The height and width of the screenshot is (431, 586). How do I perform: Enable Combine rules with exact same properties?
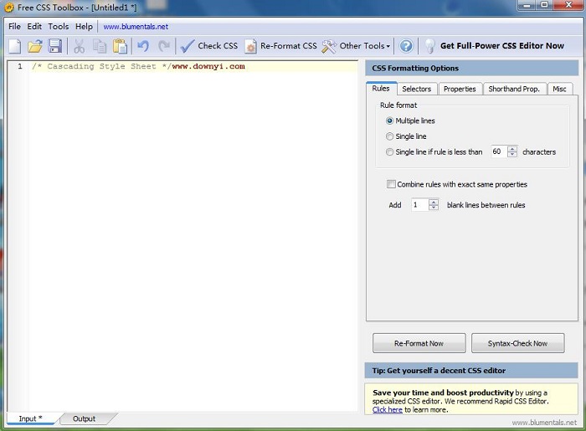pyautogui.click(x=391, y=184)
